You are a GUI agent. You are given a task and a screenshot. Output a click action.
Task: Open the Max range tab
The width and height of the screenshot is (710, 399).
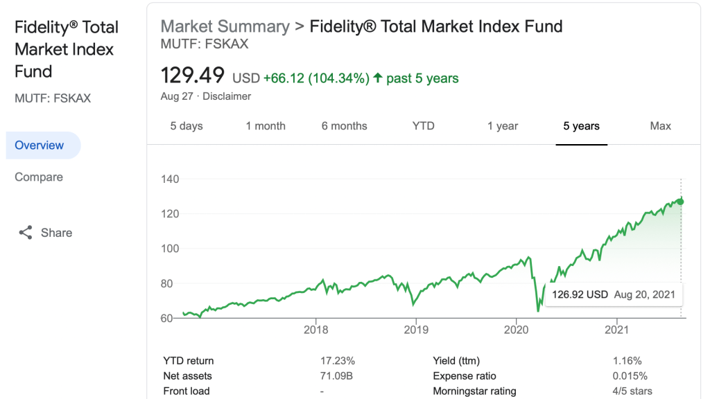661,126
